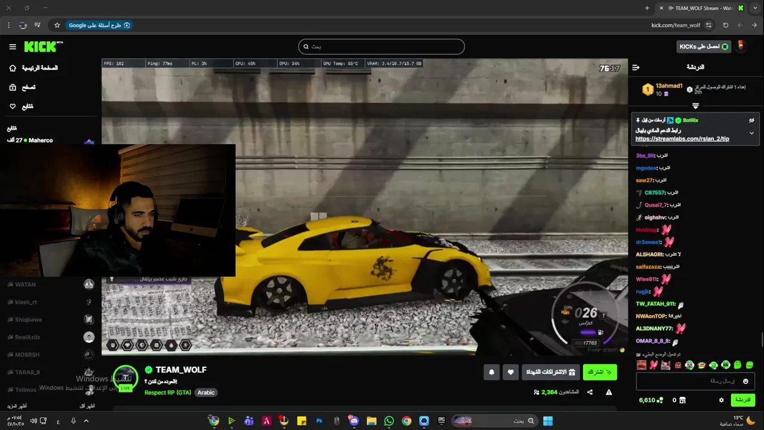Click the kick.com/team_wolf address bar

(676, 25)
